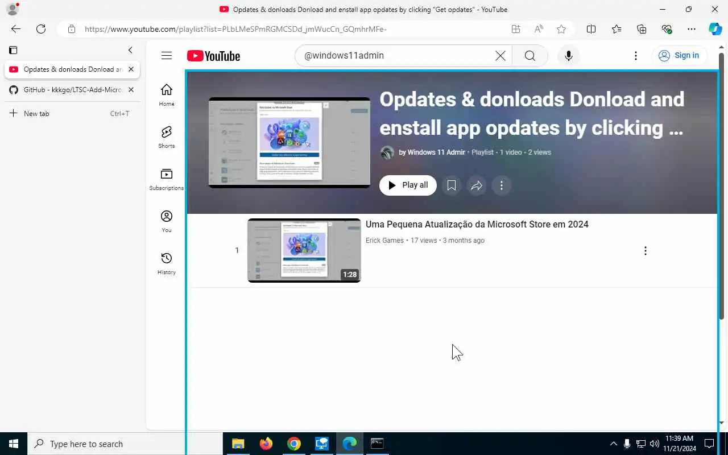
Task: Open Shorts in the YouTube sidebar
Action: 167,137
